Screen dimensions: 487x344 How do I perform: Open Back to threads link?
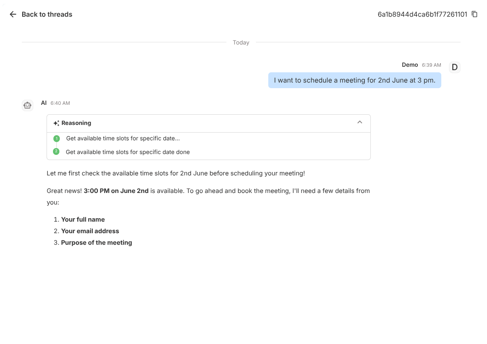click(x=47, y=14)
